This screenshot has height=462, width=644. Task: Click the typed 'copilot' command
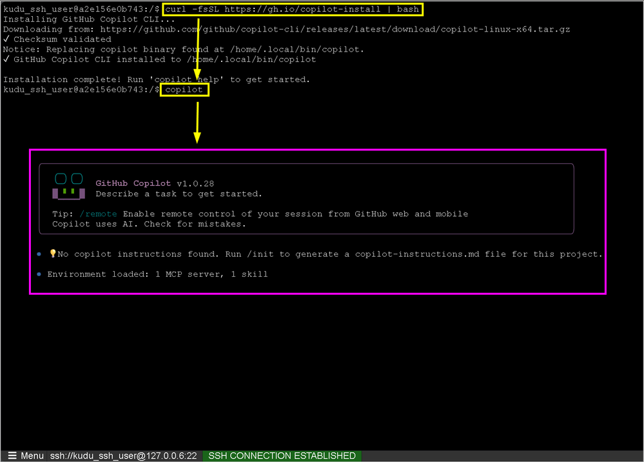[184, 90]
